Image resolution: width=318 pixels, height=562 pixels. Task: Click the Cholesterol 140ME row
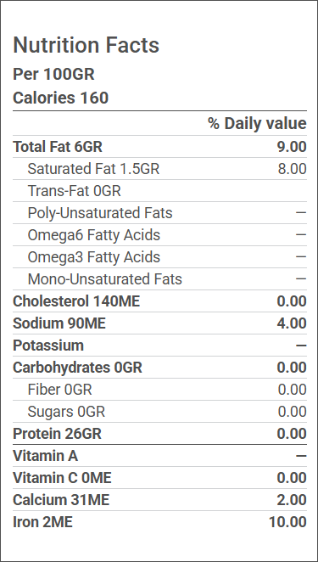[159, 301]
